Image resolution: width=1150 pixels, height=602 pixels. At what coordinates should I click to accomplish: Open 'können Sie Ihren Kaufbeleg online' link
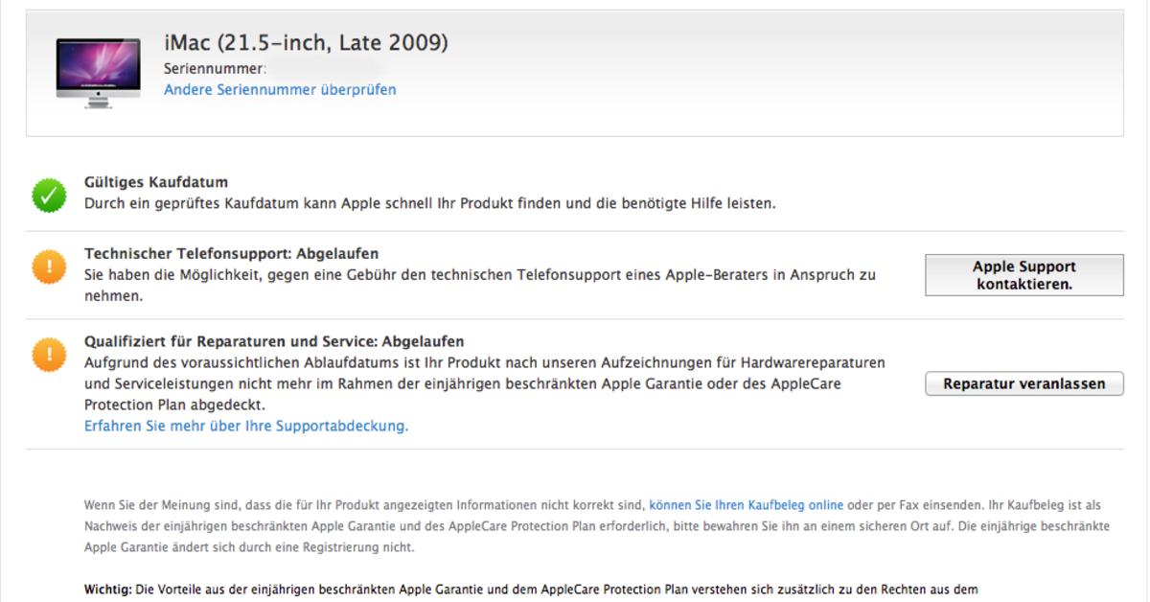click(x=747, y=504)
